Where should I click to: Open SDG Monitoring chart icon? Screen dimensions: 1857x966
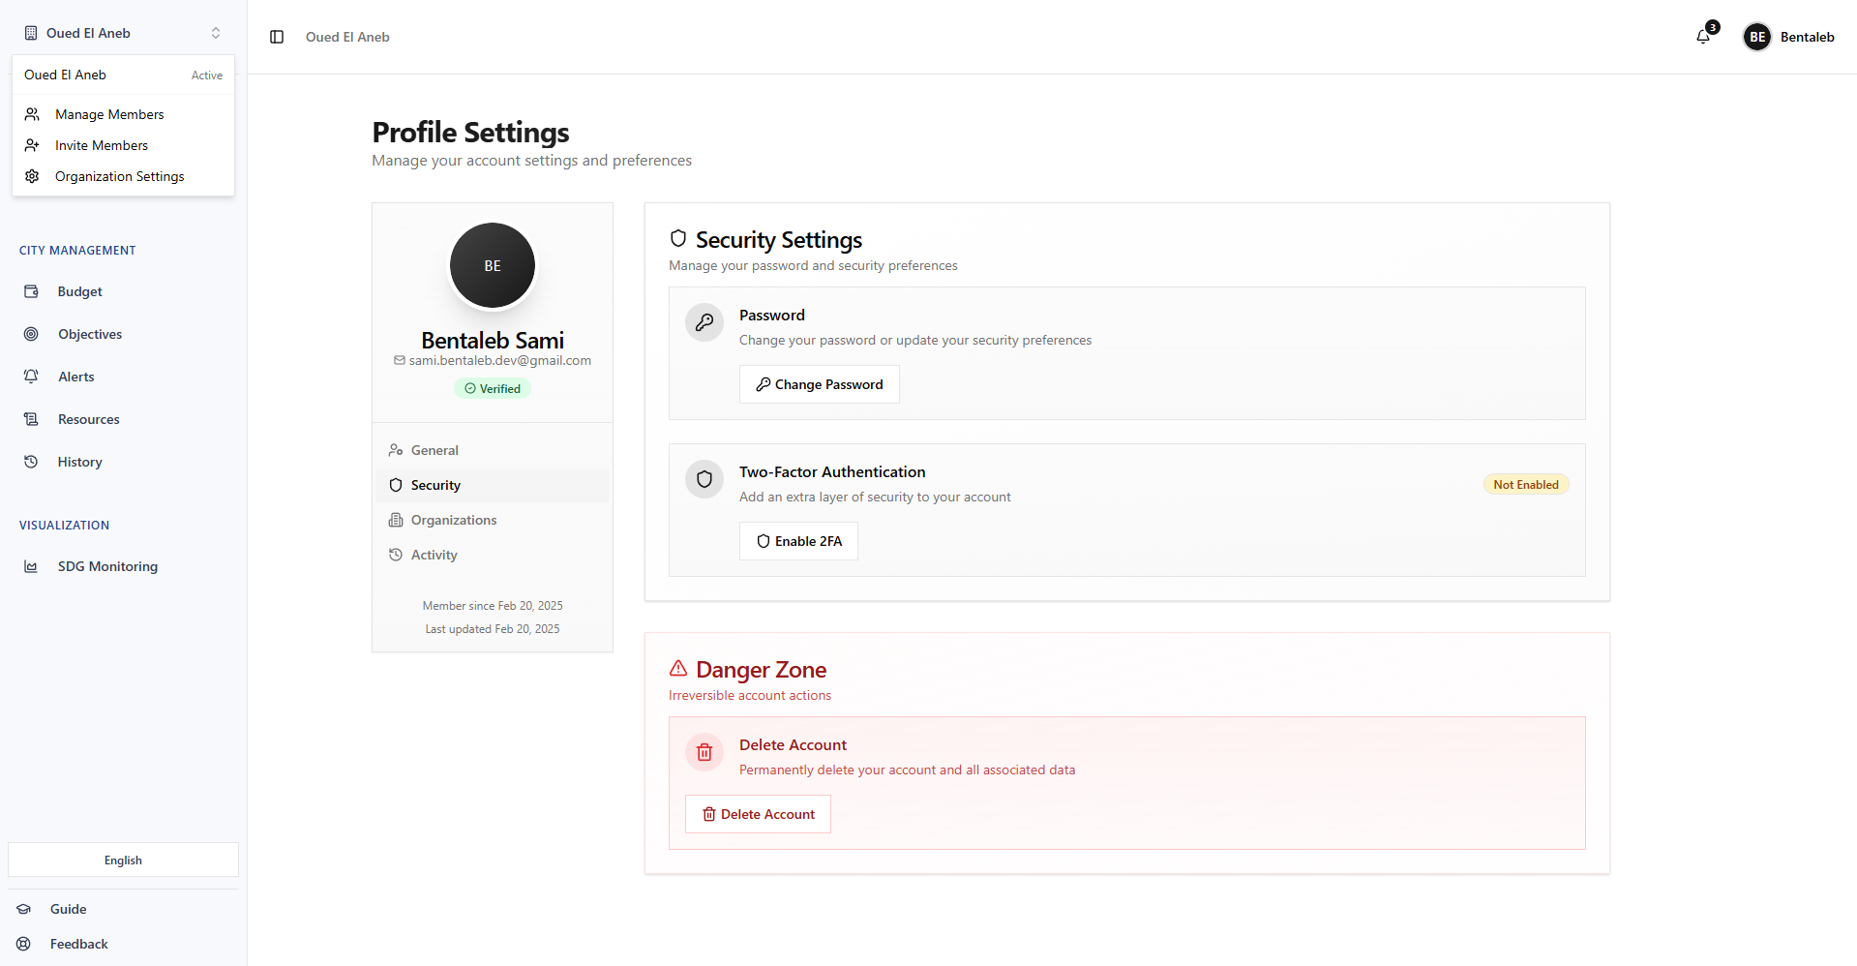(x=31, y=565)
